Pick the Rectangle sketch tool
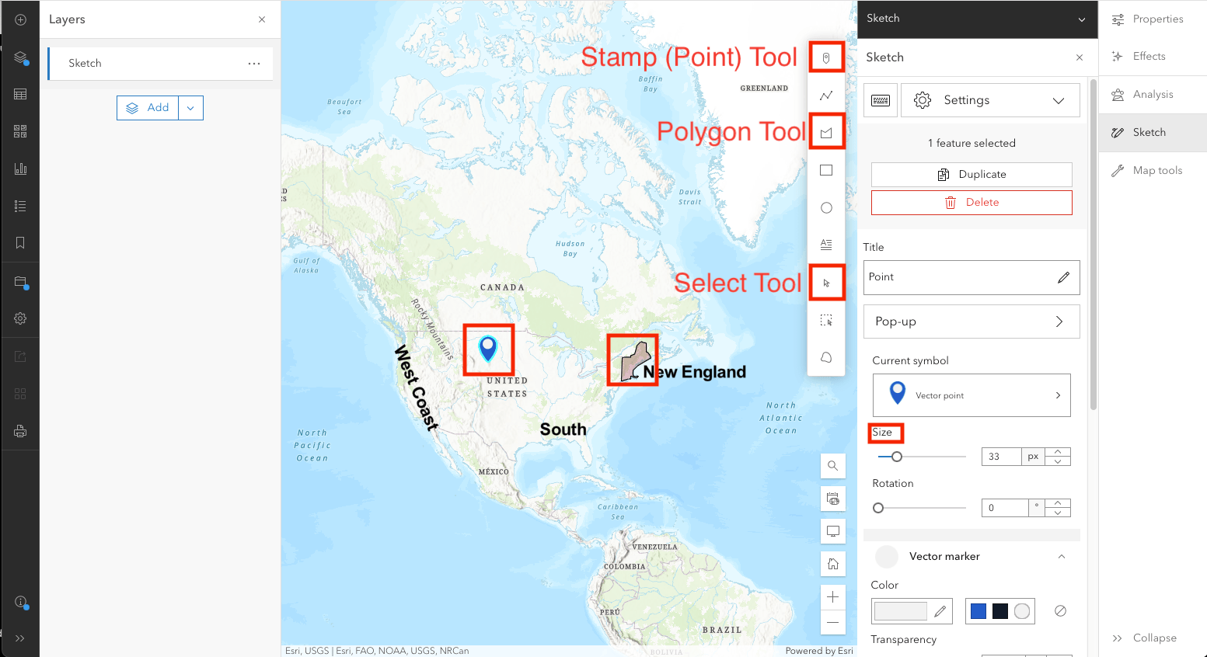The image size is (1207, 657). pos(826,170)
